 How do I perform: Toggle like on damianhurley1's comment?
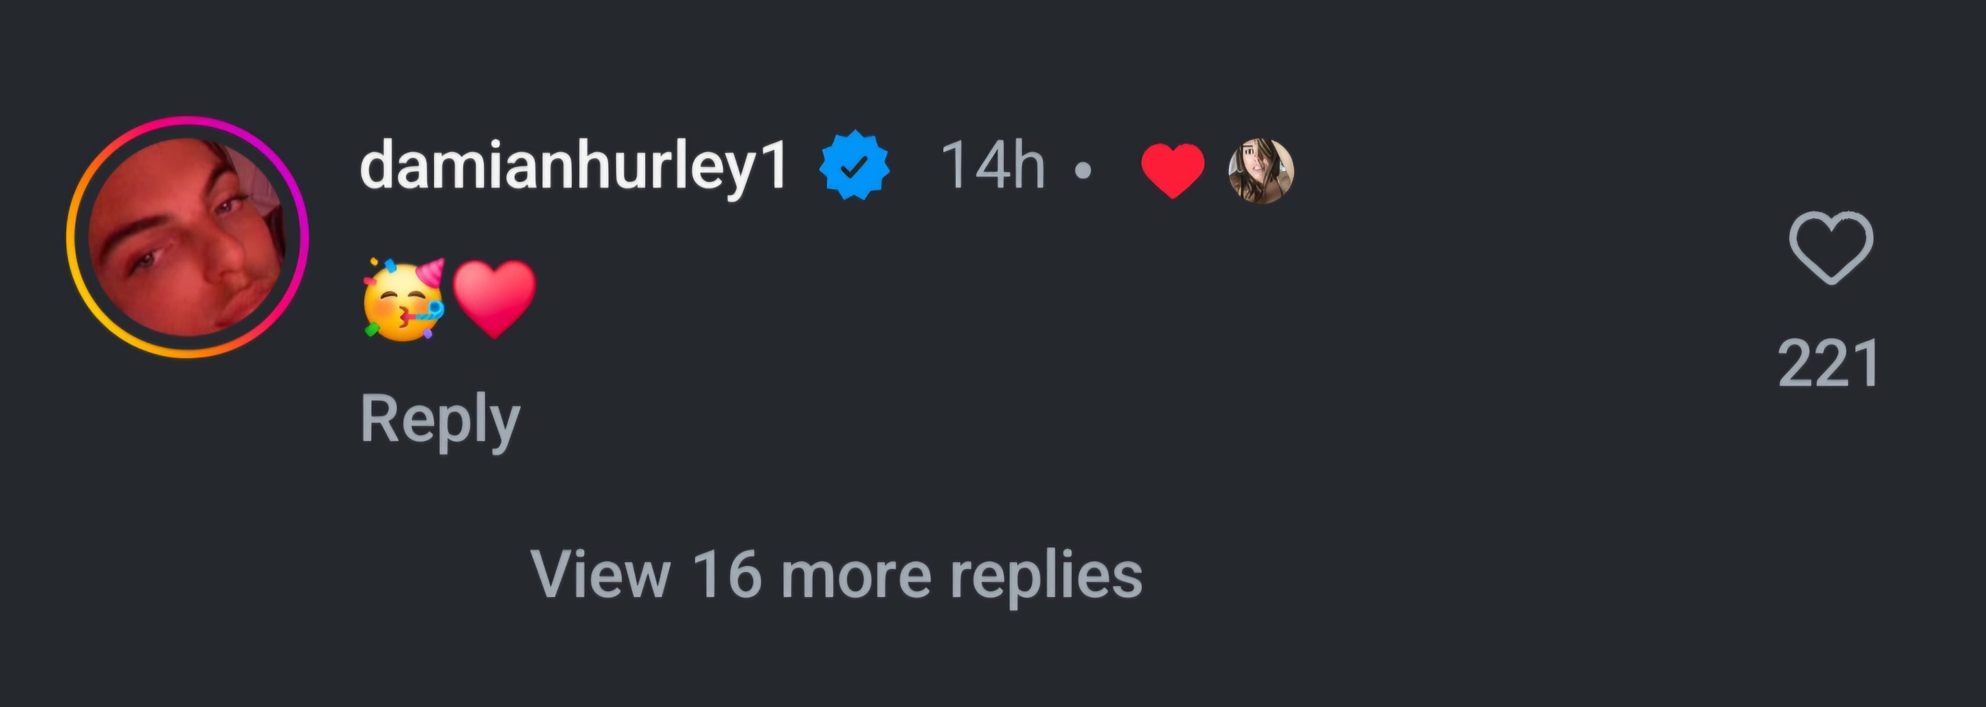tap(1830, 248)
